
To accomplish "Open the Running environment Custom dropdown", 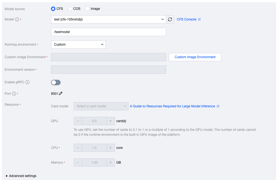I will click(x=78, y=45).
